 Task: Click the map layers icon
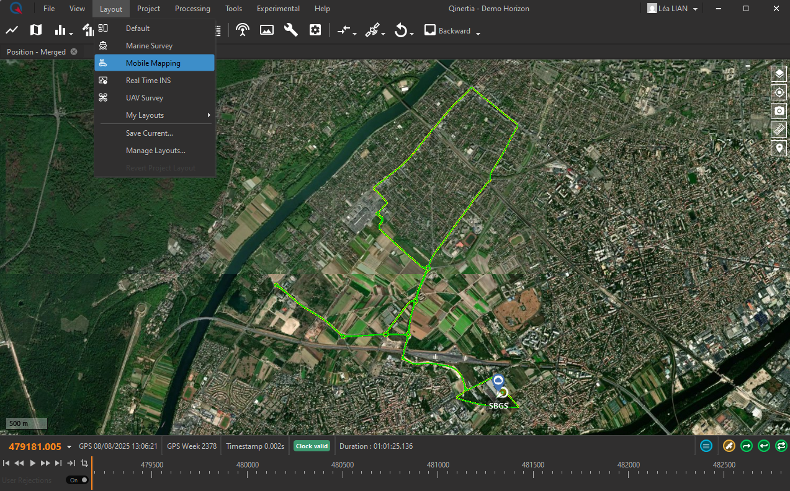pyautogui.click(x=779, y=74)
